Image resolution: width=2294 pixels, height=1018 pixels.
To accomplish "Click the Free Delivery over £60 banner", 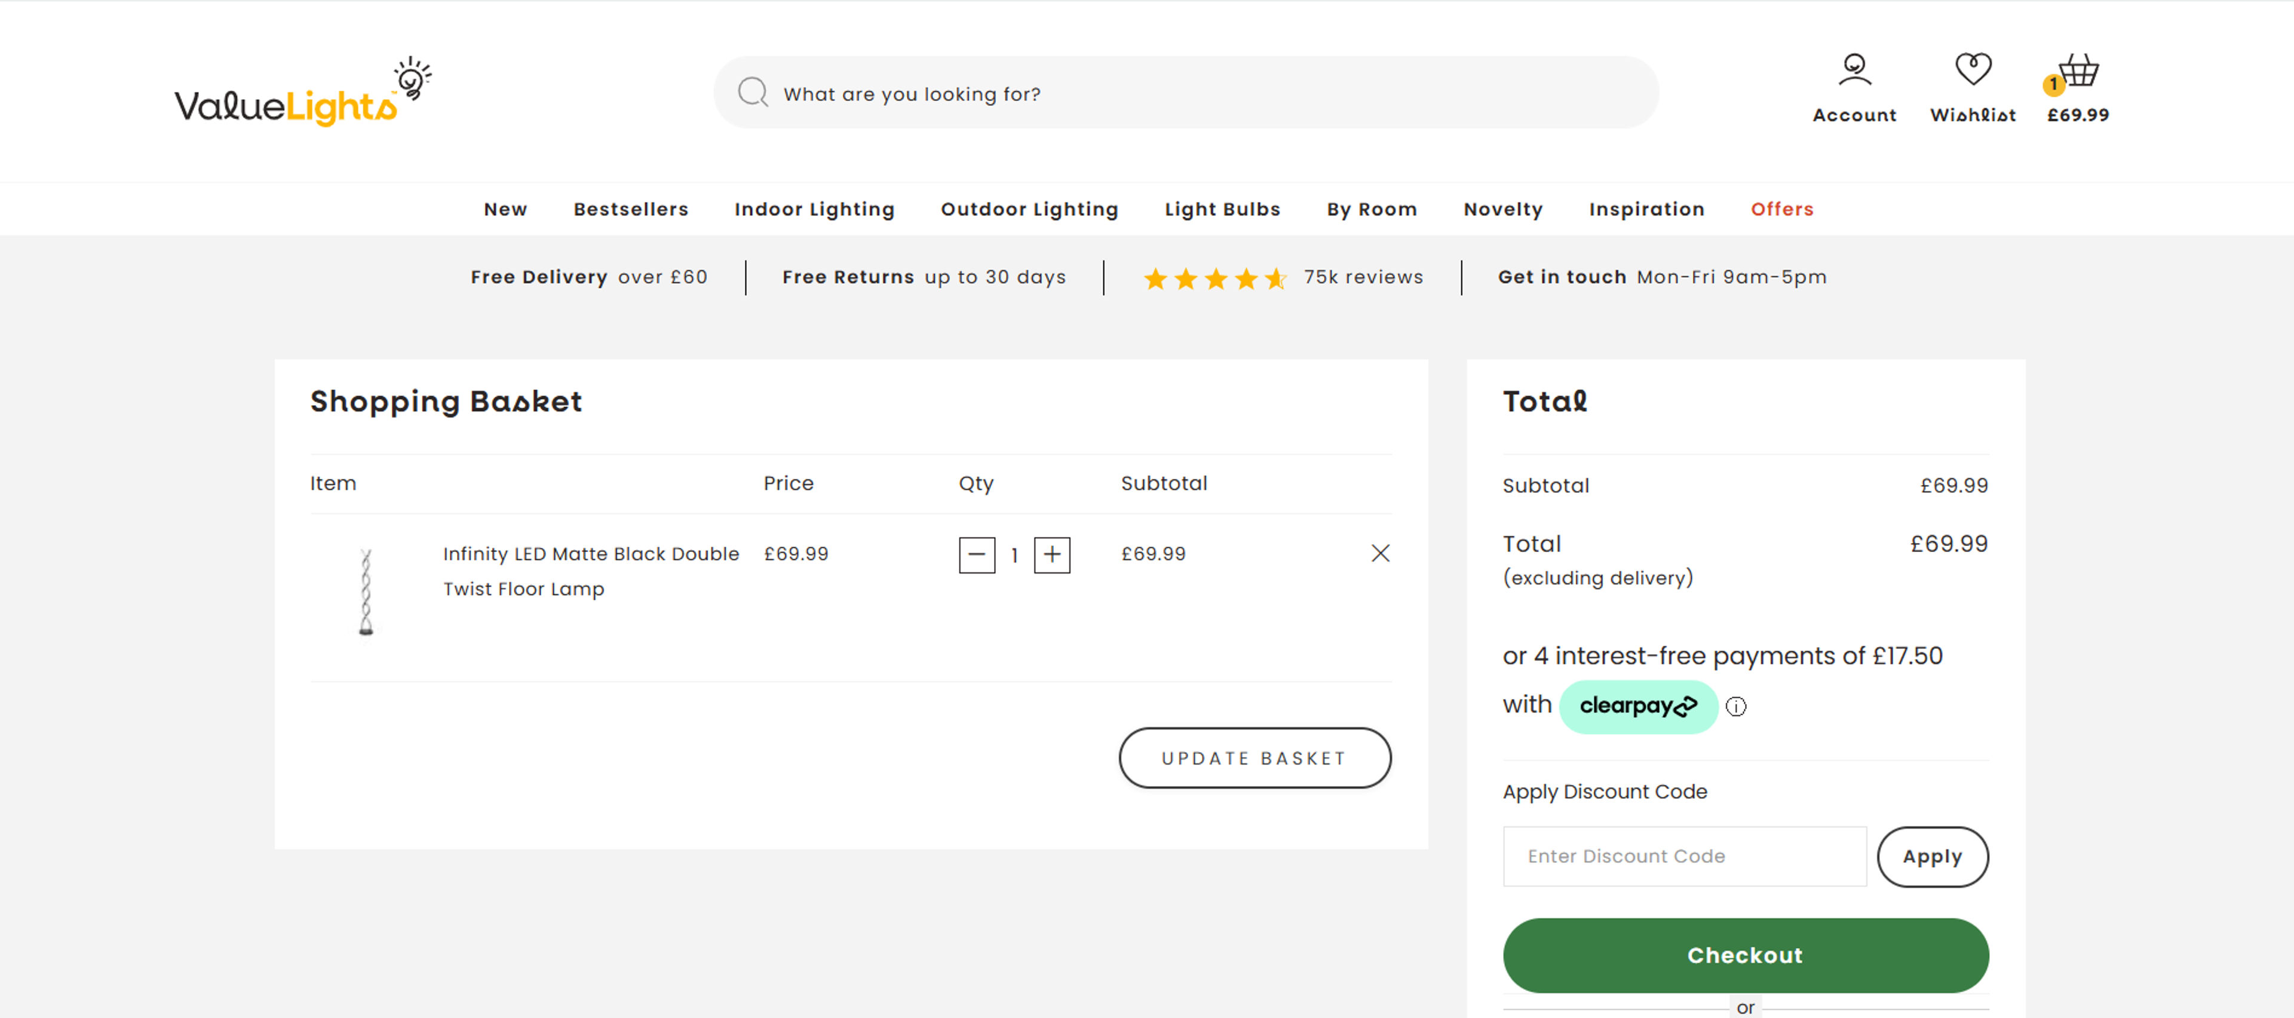I will point(588,277).
